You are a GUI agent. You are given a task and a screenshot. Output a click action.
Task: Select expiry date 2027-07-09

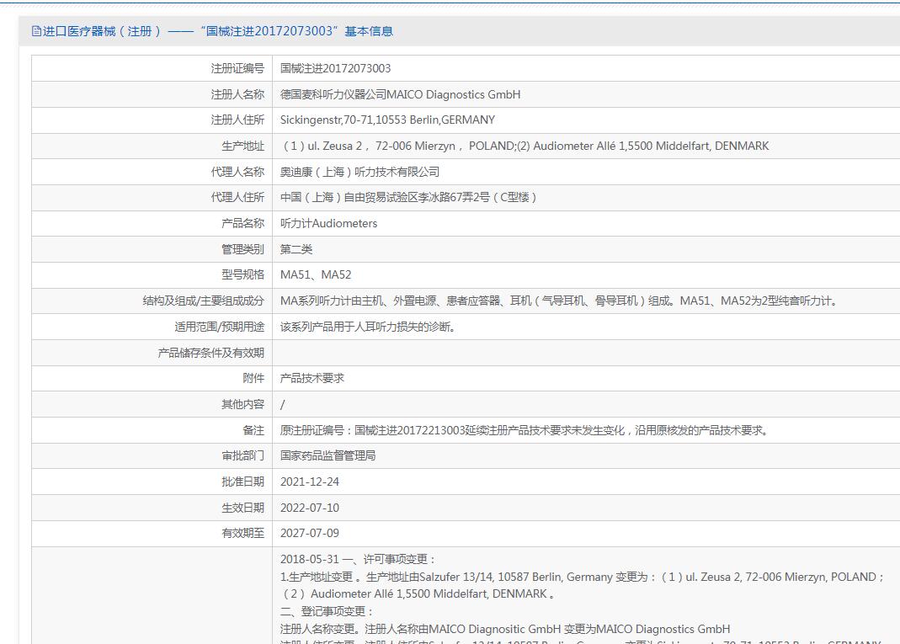tap(309, 533)
